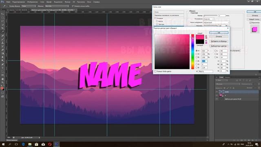Select the Crop tool
The image size is (261, 147).
[2, 28]
